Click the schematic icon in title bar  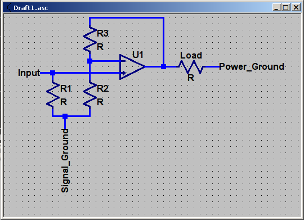point(8,7)
